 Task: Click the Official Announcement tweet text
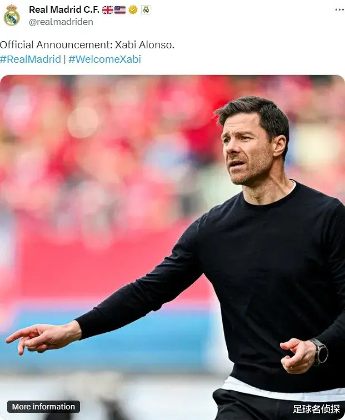click(87, 45)
